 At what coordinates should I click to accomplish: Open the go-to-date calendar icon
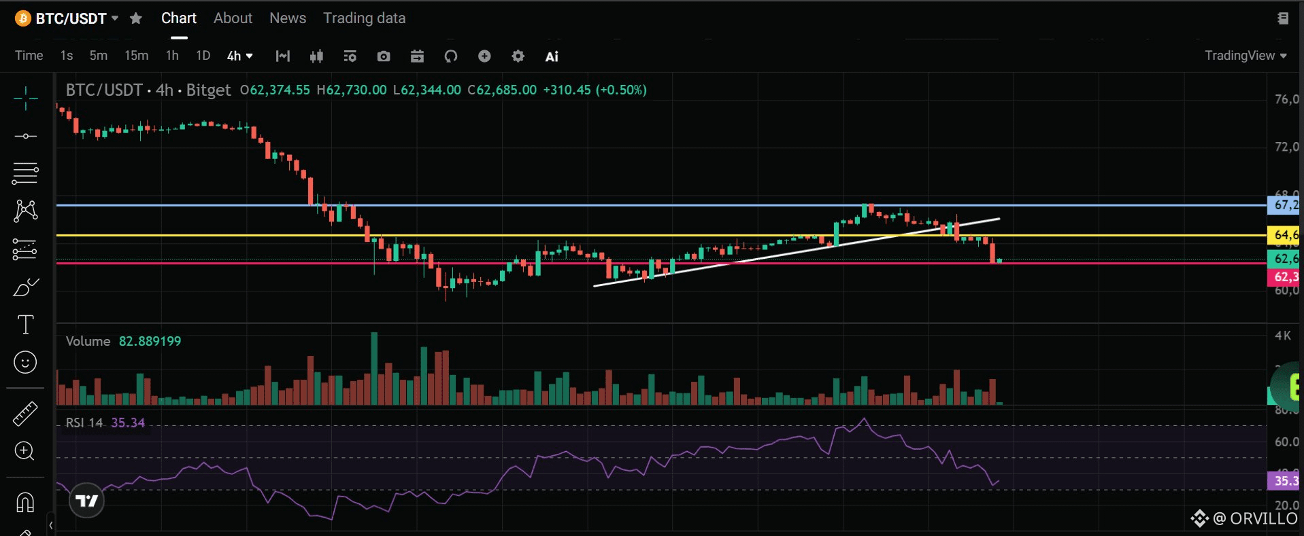[x=417, y=56]
